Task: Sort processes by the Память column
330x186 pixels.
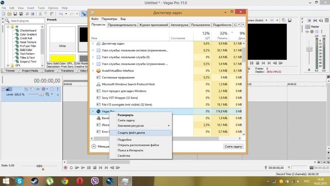Action: pos(220,36)
